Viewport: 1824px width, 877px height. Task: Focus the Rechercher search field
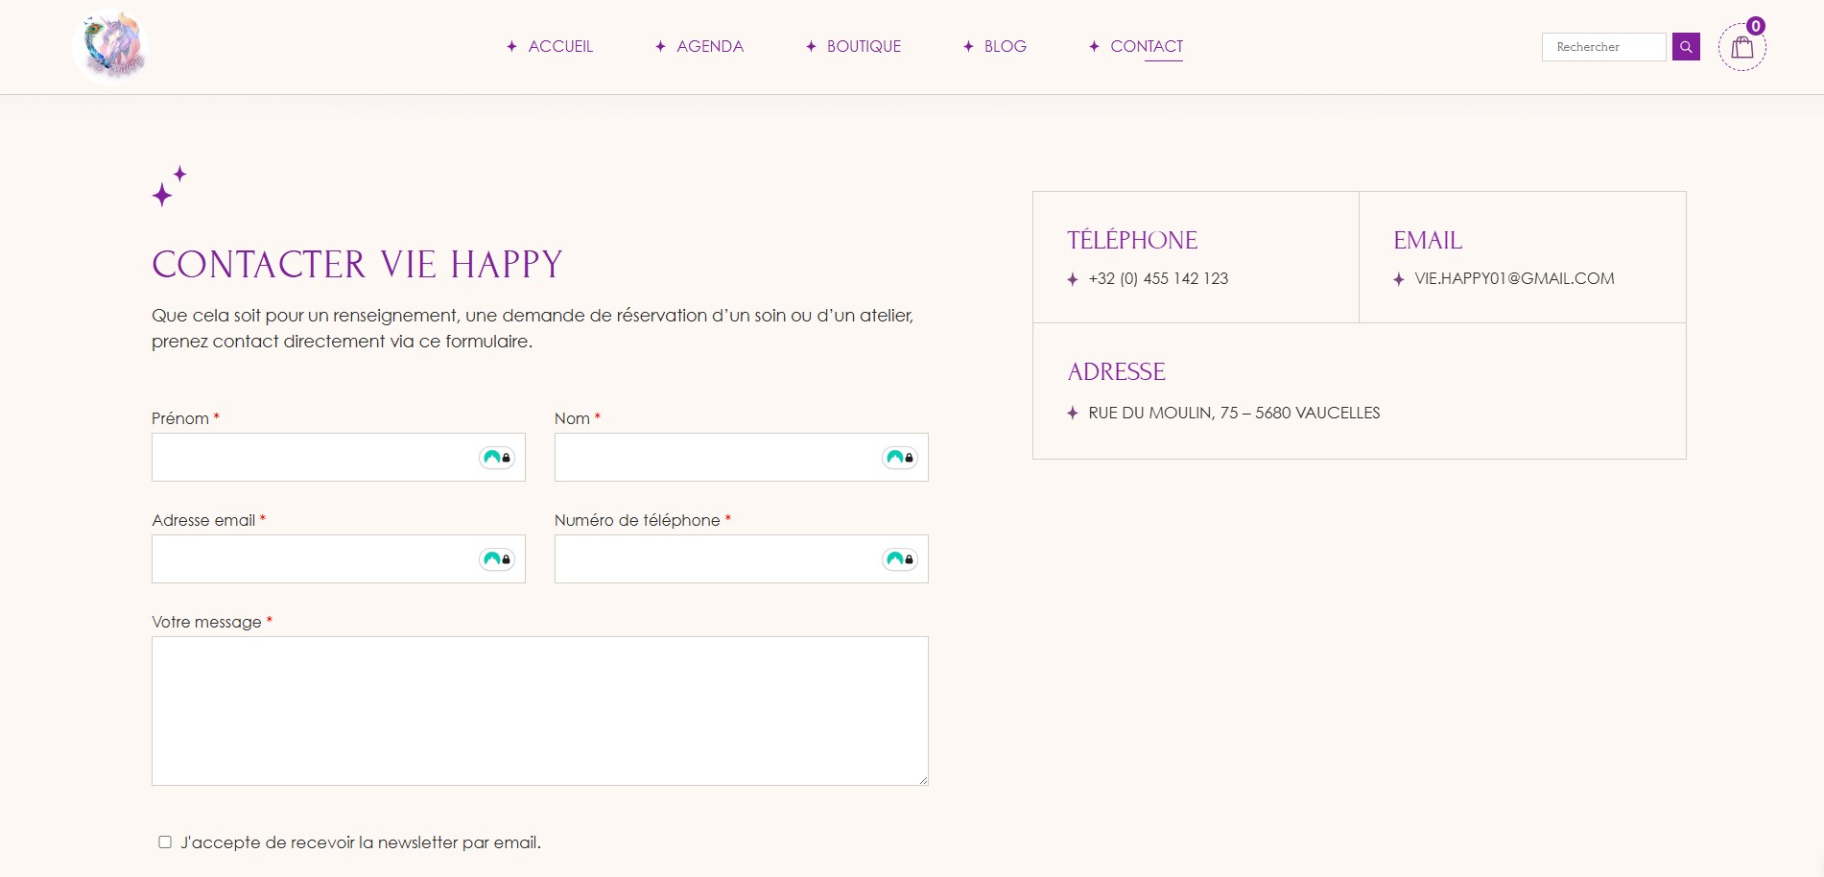pyautogui.click(x=1603, y=47)
